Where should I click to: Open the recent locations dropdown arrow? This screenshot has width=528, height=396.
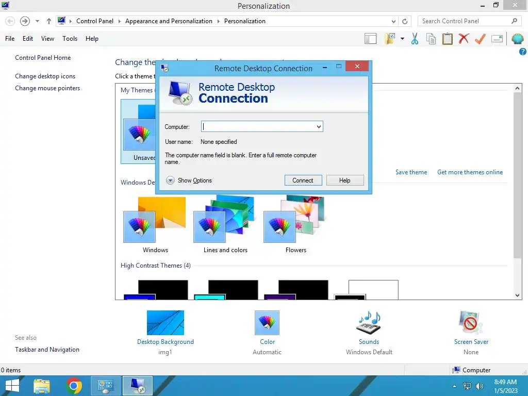point(37,21)
